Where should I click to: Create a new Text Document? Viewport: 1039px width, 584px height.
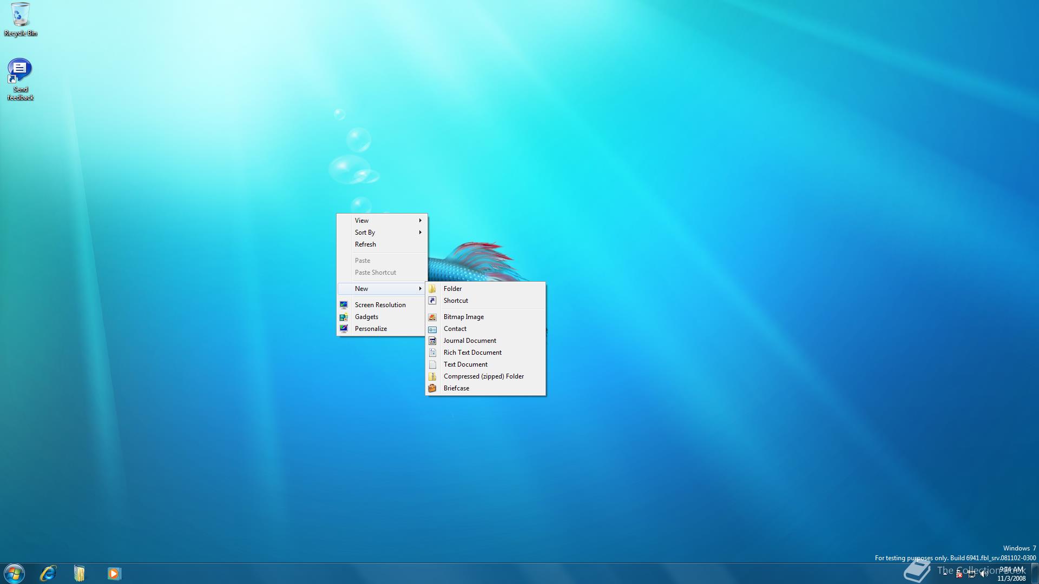(x=465, y=364)
